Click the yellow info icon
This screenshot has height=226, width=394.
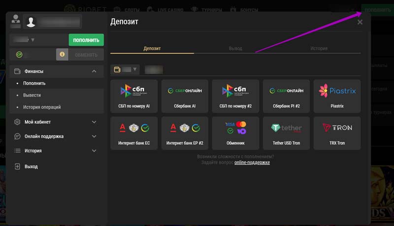point(62,54)
